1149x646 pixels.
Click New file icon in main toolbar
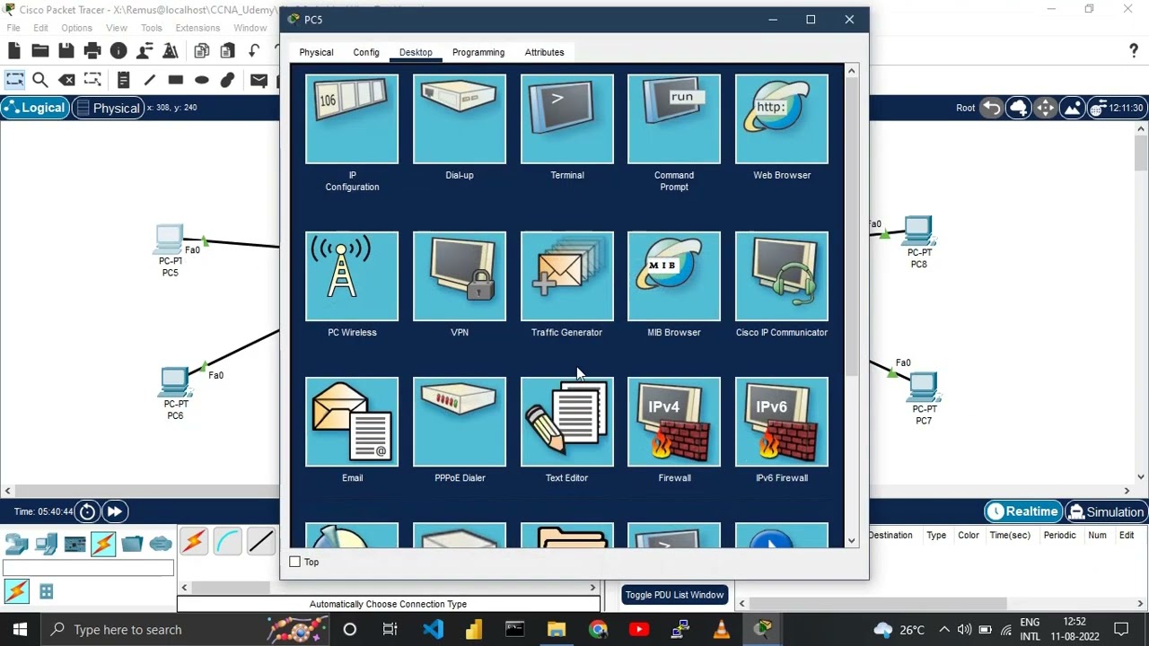(14, 51)
